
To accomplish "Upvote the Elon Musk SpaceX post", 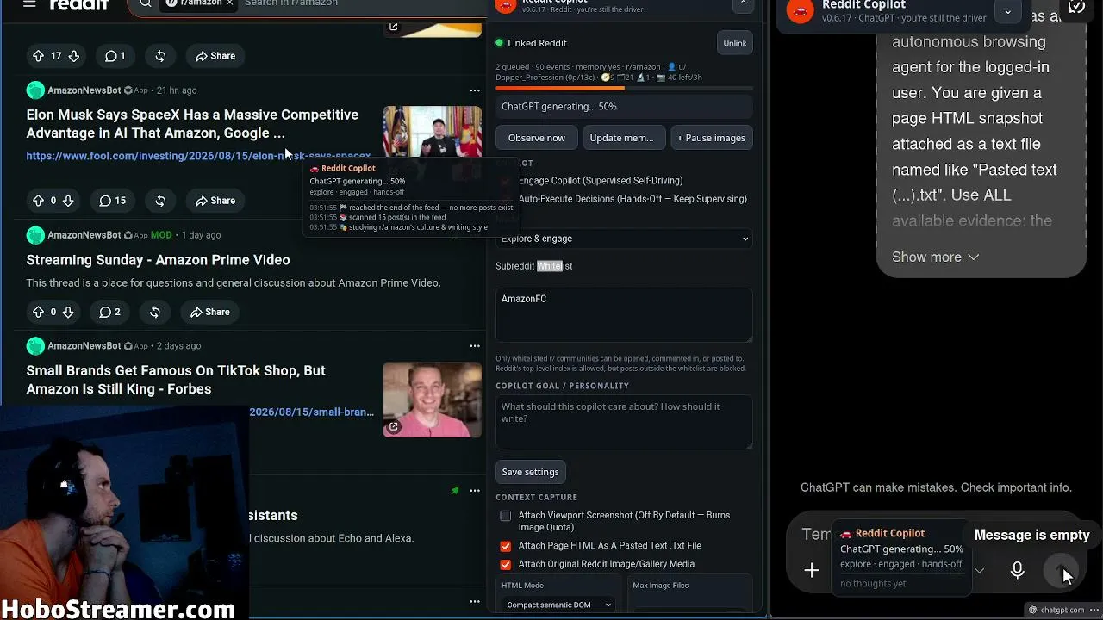I will (x=38, y=201).
